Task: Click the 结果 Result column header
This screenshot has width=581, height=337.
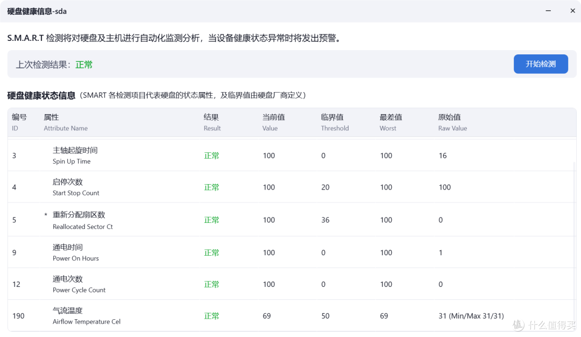Action: pyautogui.click(x=212, y=122)
